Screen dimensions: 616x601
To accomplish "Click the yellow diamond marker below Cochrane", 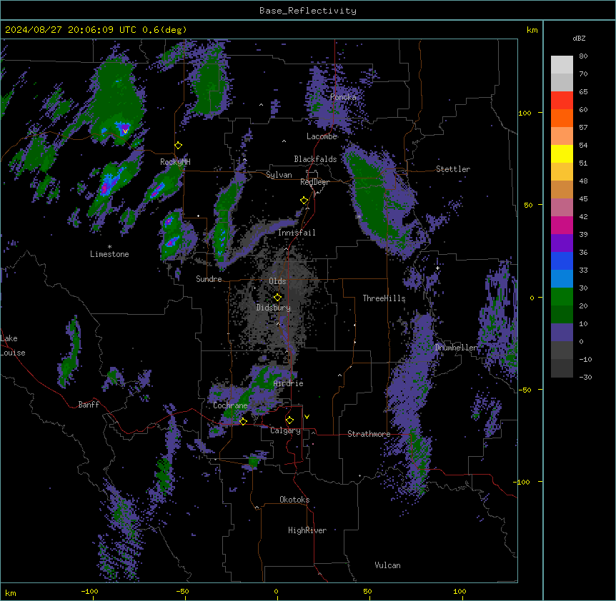I will click(x=243, y=421).
